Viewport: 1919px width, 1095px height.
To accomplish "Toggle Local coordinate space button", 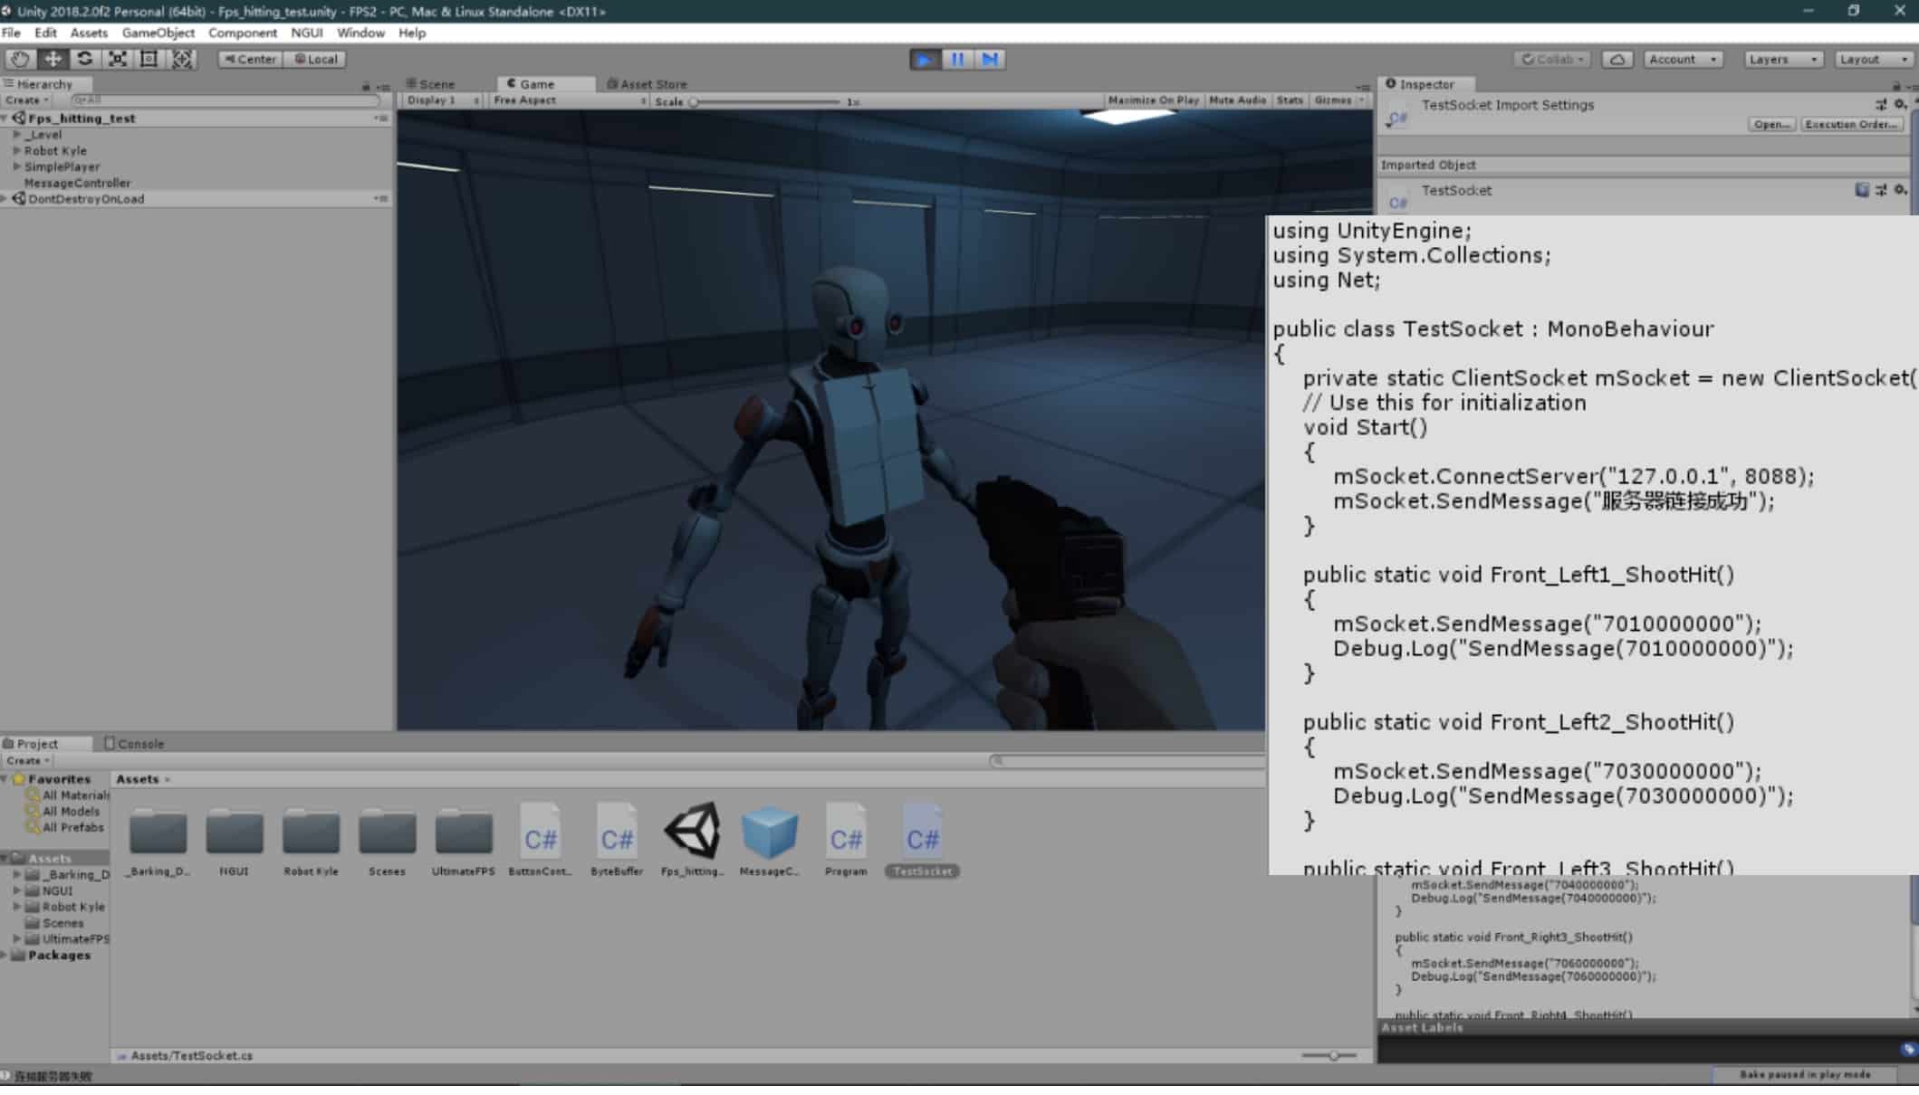I will [x=315, y=59].
